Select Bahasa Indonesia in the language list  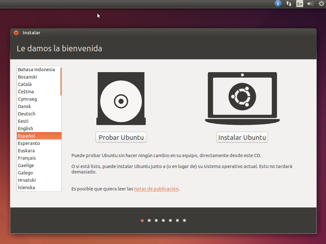(39, 70)
